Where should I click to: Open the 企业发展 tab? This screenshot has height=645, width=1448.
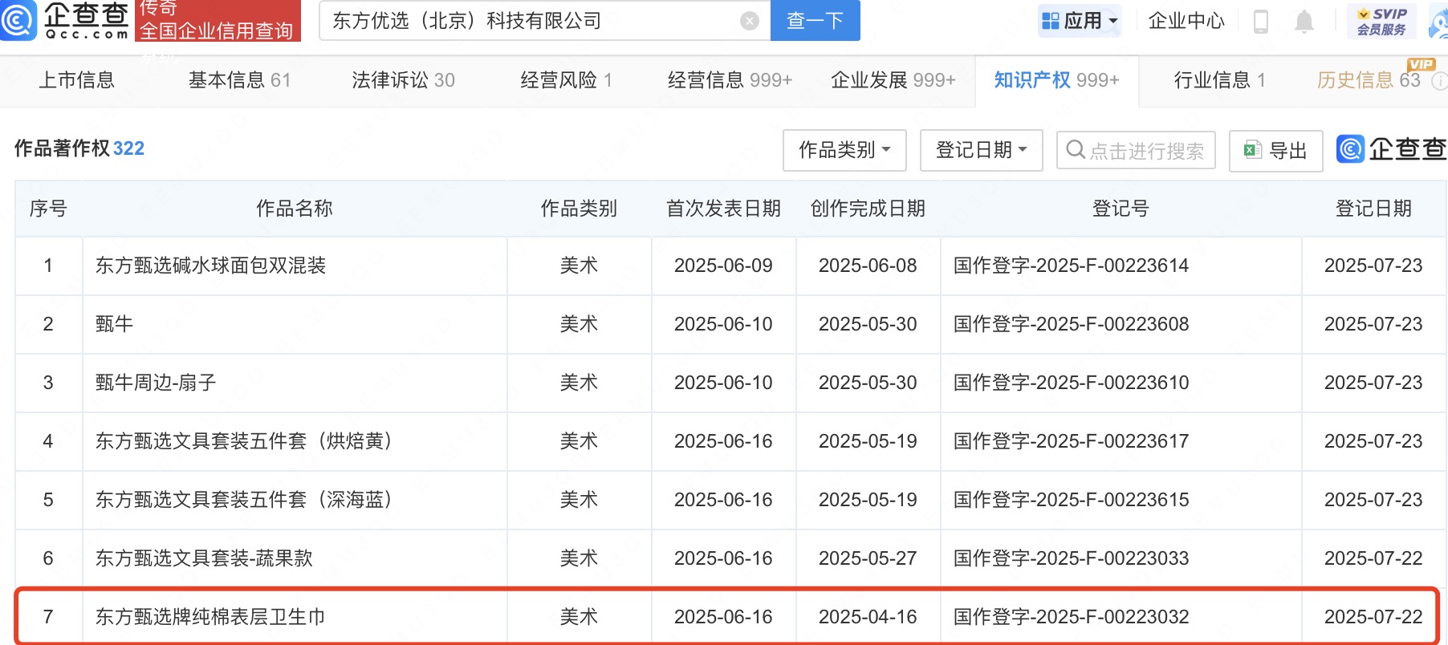[893, 80]
